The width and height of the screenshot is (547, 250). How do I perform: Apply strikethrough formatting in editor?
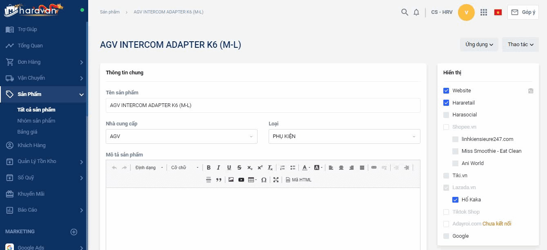[x=239, y=167]
